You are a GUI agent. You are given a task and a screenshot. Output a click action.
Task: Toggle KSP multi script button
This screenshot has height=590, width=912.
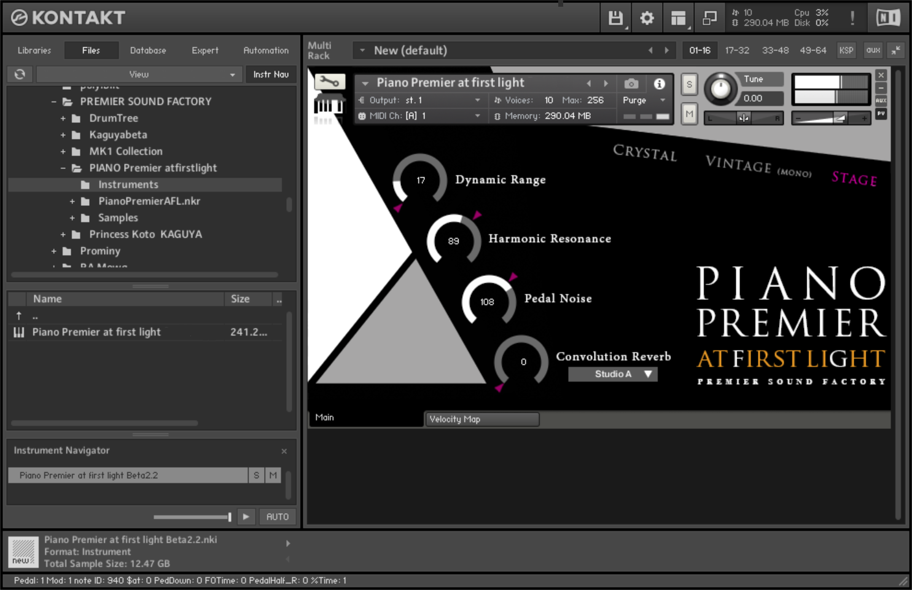point(846,50)
